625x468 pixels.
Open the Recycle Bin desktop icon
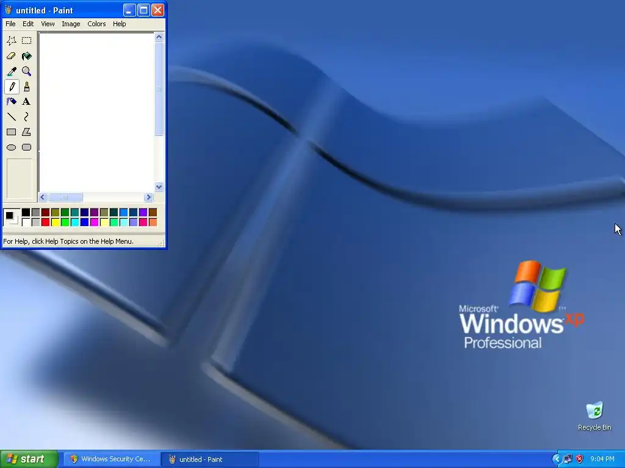tap(594, 416)
